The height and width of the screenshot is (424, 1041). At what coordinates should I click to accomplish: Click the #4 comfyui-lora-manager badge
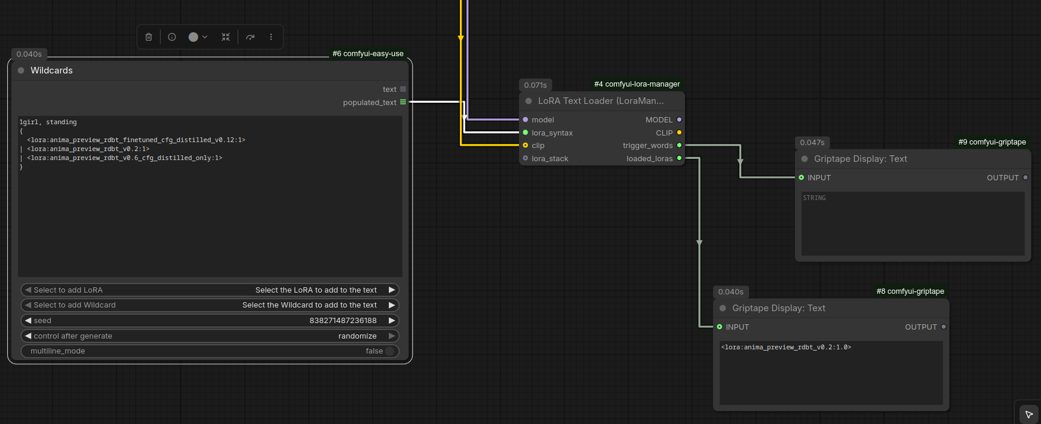click(x=637, y=84)
